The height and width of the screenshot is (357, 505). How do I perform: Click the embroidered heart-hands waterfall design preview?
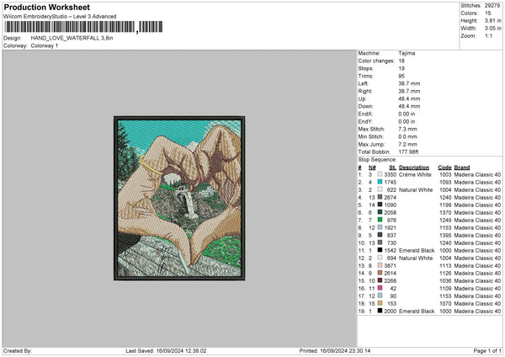click(179, 198)
